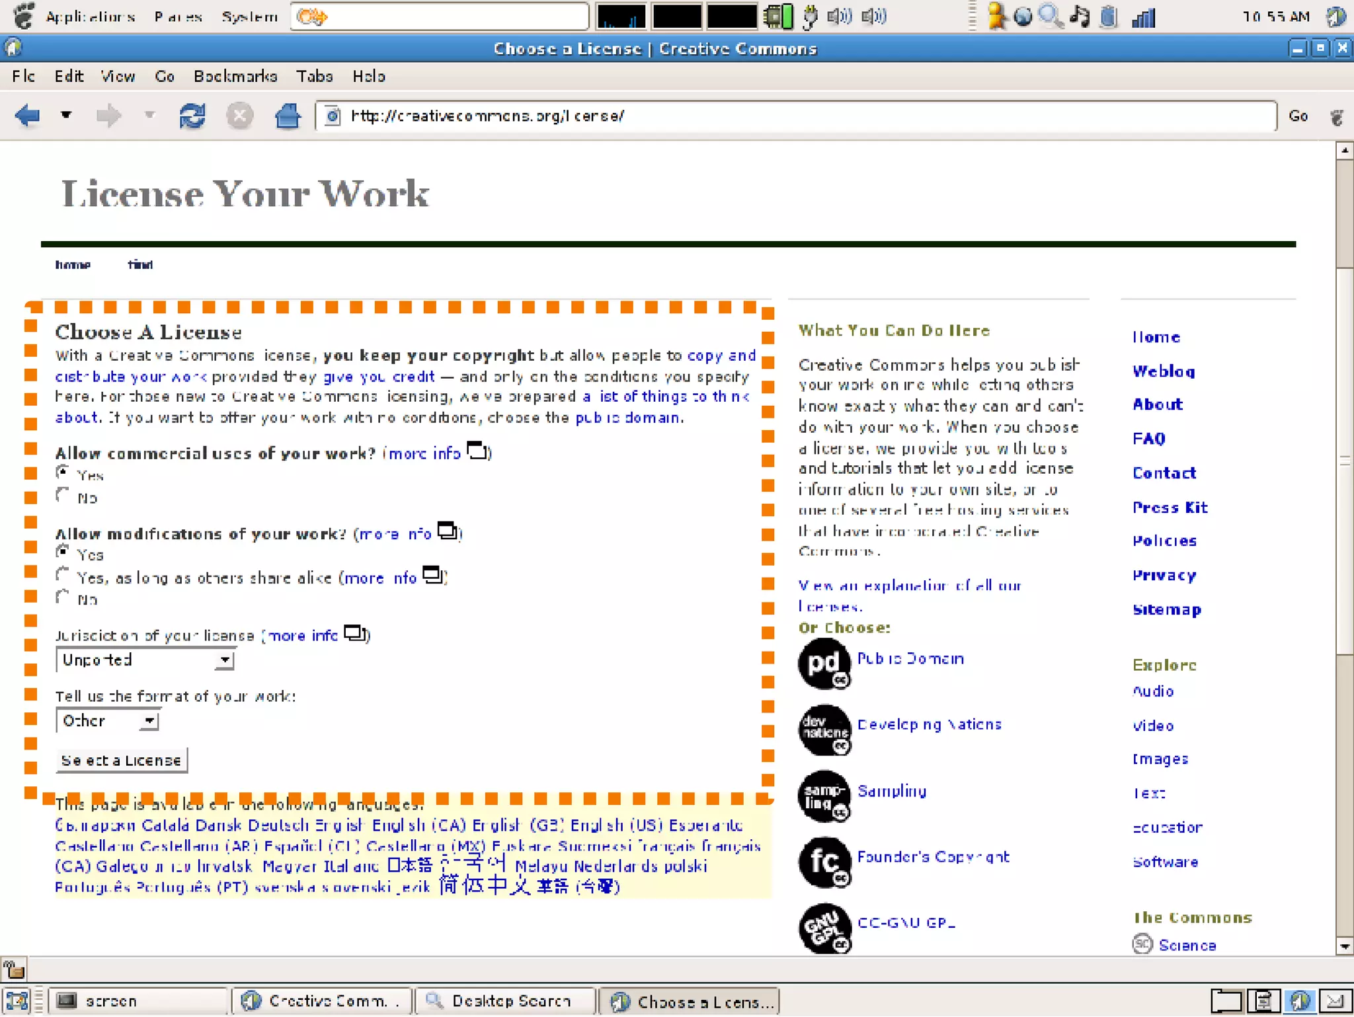Click the Sampling license icon
This screenshot has width=1354, height=1017.
pos(824,796)
